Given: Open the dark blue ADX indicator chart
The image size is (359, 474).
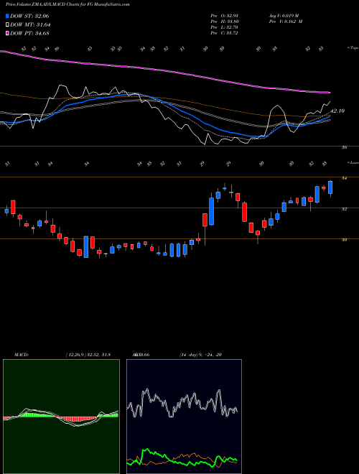Looking at the screenshot, I should (184, 417).
